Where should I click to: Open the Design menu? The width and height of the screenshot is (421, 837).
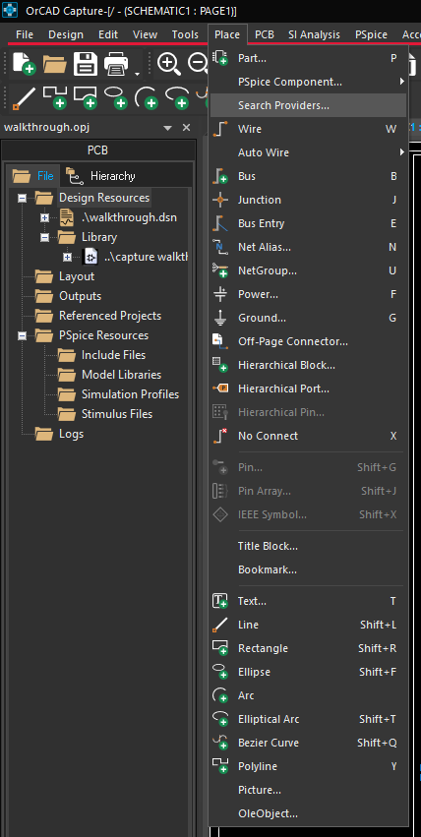(66, 34)
